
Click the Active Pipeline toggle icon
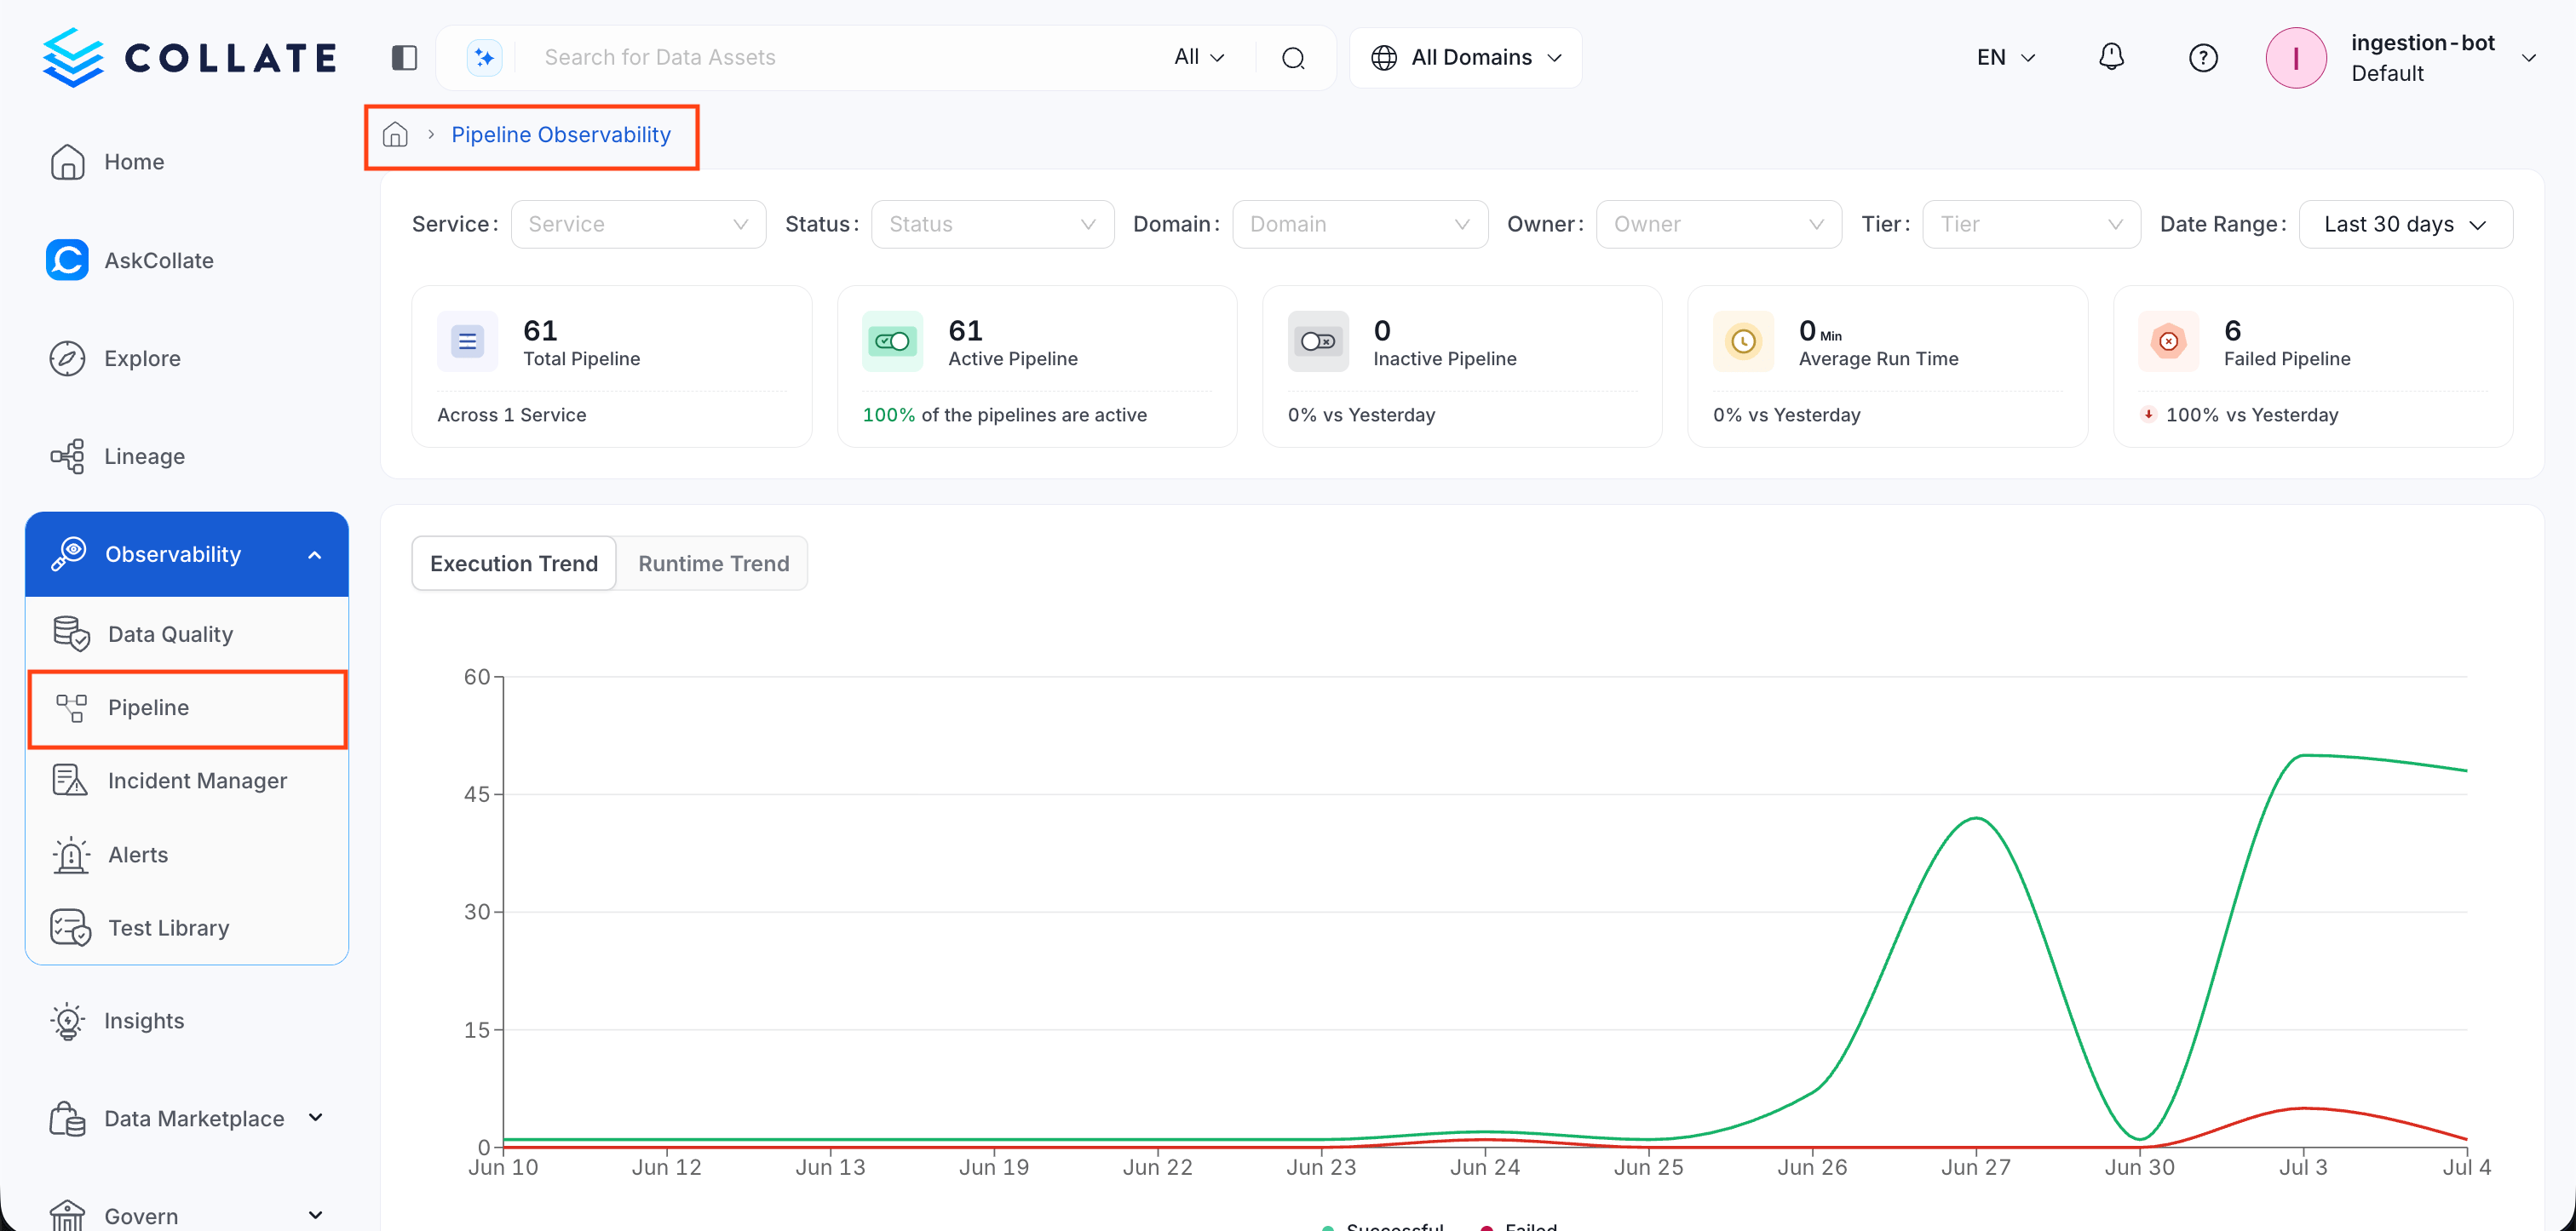click(892, 341)
